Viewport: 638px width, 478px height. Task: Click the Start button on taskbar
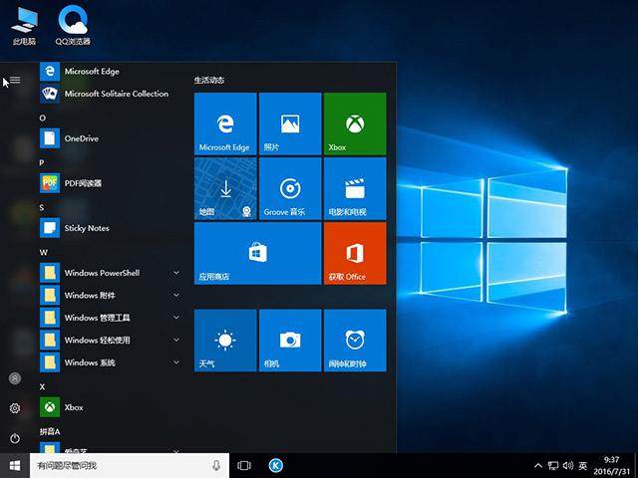pos(15,465)
